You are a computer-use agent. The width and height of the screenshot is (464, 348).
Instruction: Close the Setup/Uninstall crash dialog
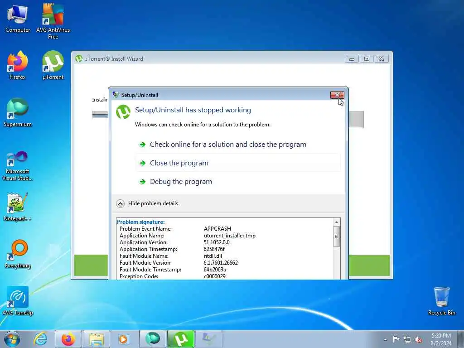point(337,95)
